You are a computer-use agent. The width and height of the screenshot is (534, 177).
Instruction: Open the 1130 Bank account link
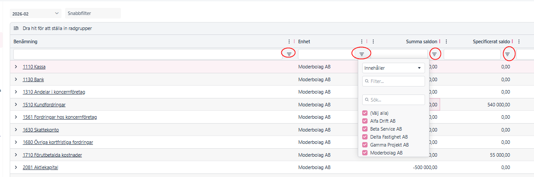click(33, 80)
